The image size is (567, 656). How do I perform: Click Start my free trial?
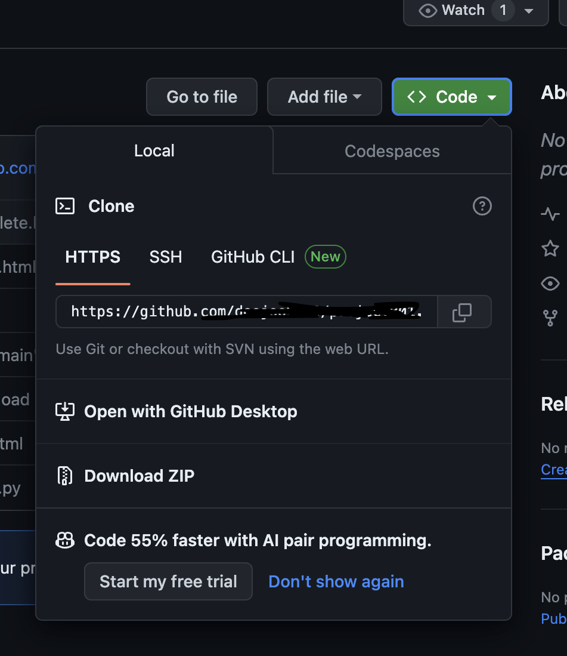point(168,581)
